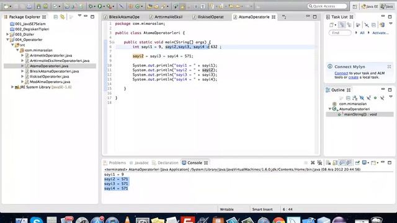Toggle show console when standard output changes

[342, 162]
